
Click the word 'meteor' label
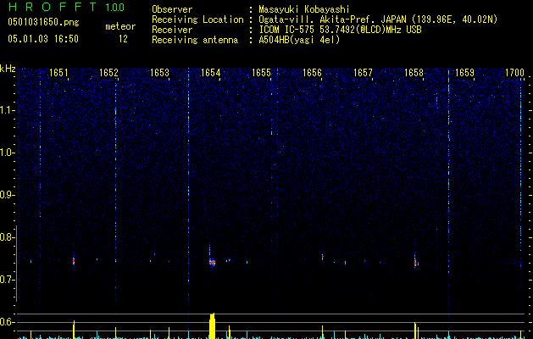(120, 26)
